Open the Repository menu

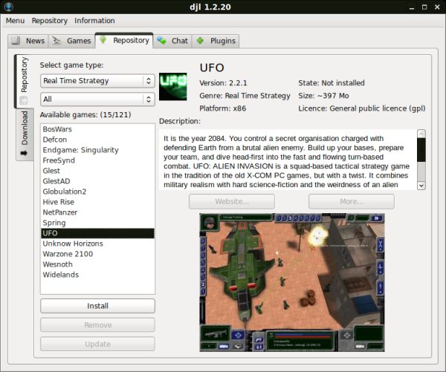point(49,21)
